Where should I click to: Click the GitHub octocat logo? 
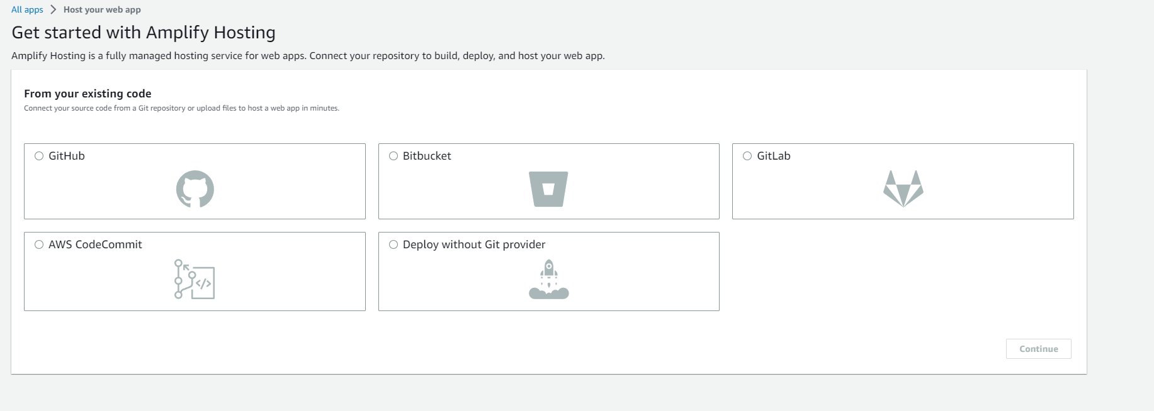click(195, 189)
